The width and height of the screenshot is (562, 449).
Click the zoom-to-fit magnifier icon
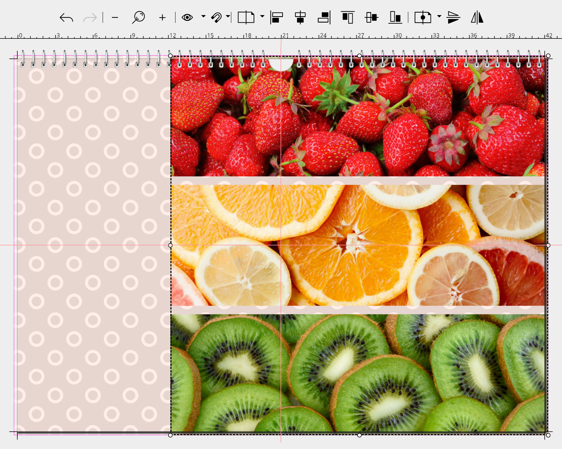[x=139, y=17]
